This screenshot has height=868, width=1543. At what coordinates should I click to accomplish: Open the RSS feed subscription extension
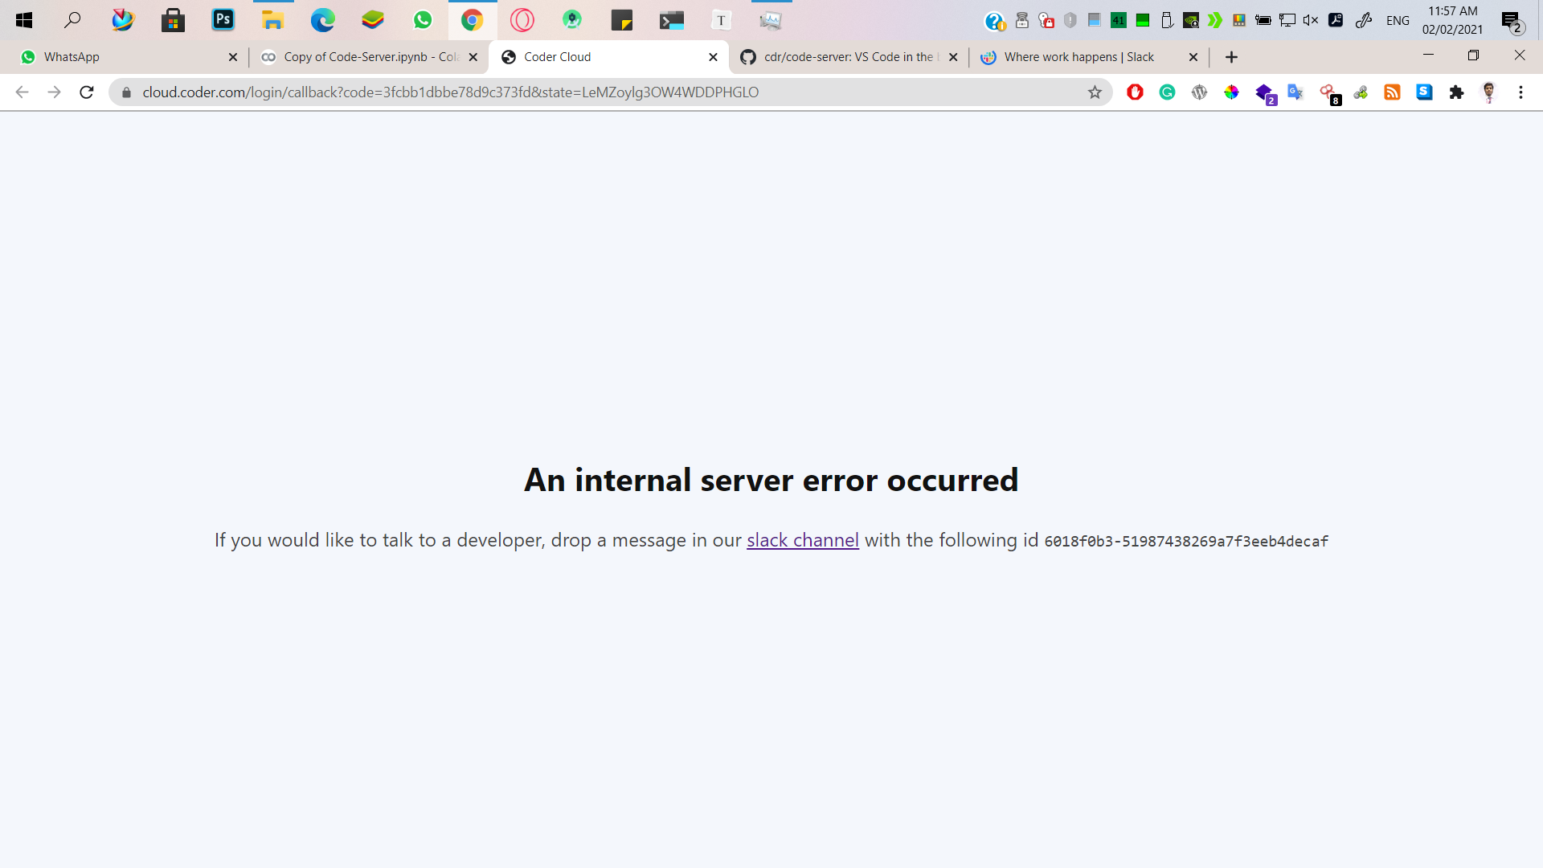tap(1393, 92)
